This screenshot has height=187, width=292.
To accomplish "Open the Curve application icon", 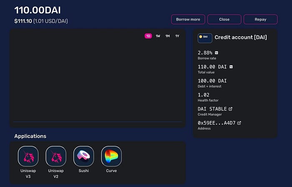I will tap(111, 156).
